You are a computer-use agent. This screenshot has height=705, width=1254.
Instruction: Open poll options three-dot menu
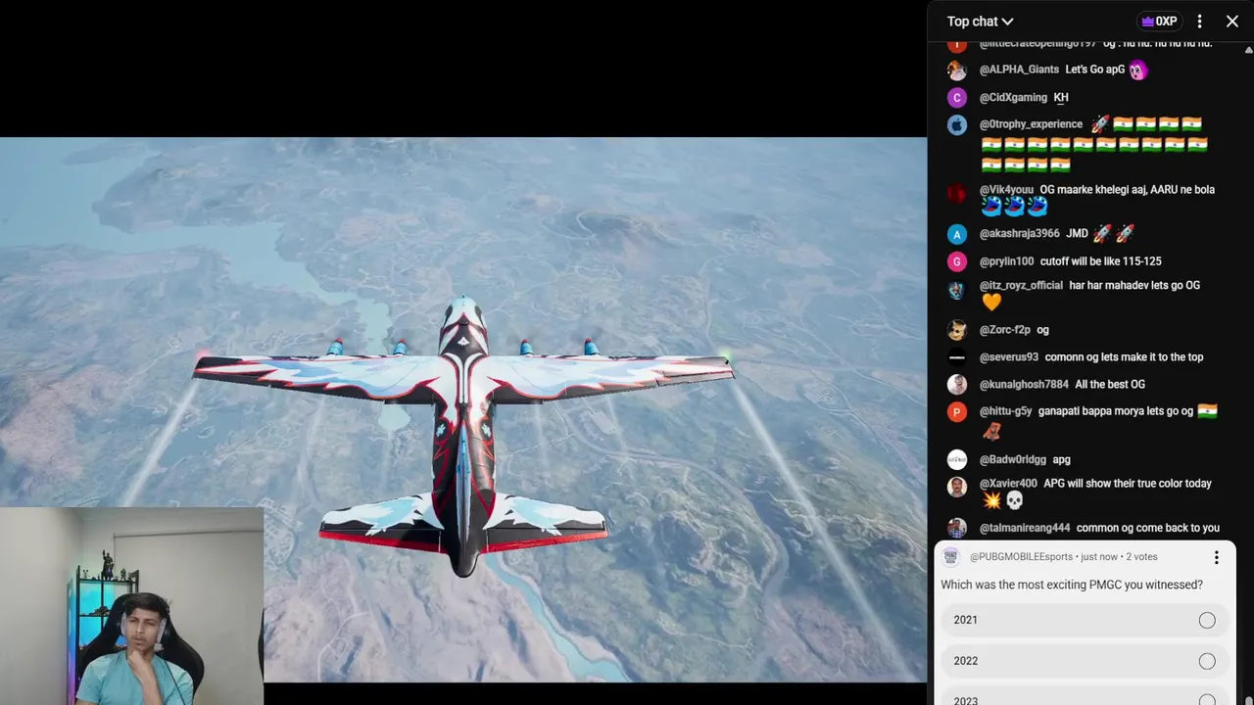coord(1216,557)
